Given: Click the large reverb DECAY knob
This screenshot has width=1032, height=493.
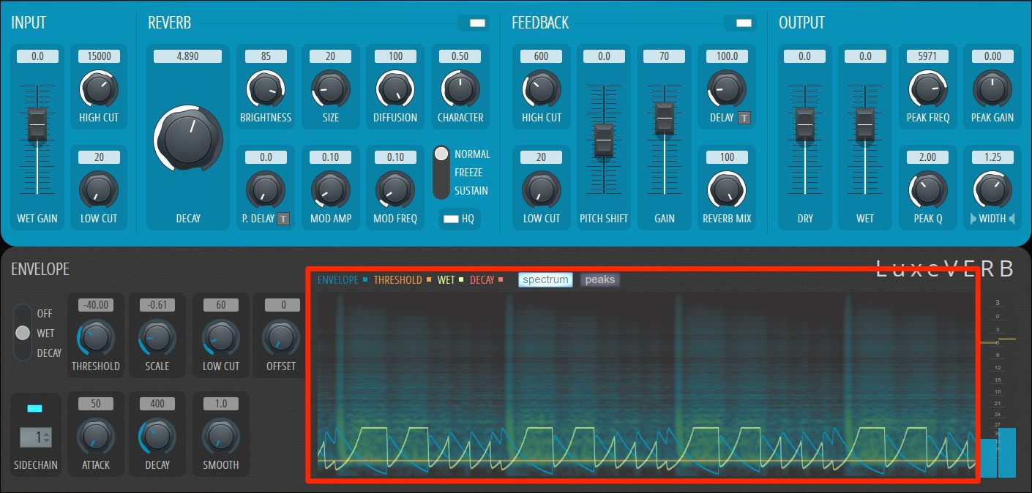Looking at the screenshot, I should tap(188, 138).
